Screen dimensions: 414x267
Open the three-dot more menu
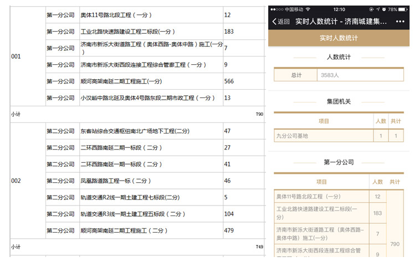click(x=400, y=22)
